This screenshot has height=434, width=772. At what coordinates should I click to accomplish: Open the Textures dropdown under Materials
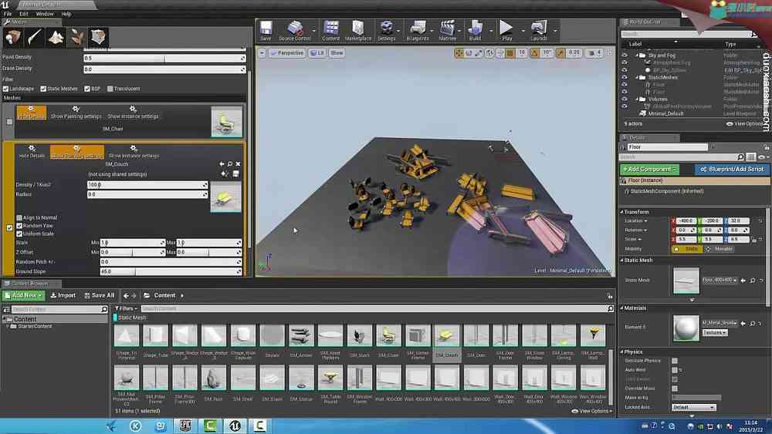714,333
